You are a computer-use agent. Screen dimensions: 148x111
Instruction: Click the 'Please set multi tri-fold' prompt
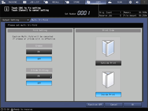(22, 25)
